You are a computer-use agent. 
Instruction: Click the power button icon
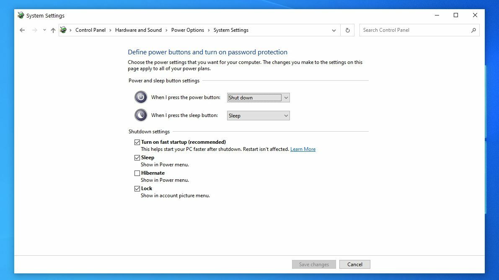(x=141, y=97)
